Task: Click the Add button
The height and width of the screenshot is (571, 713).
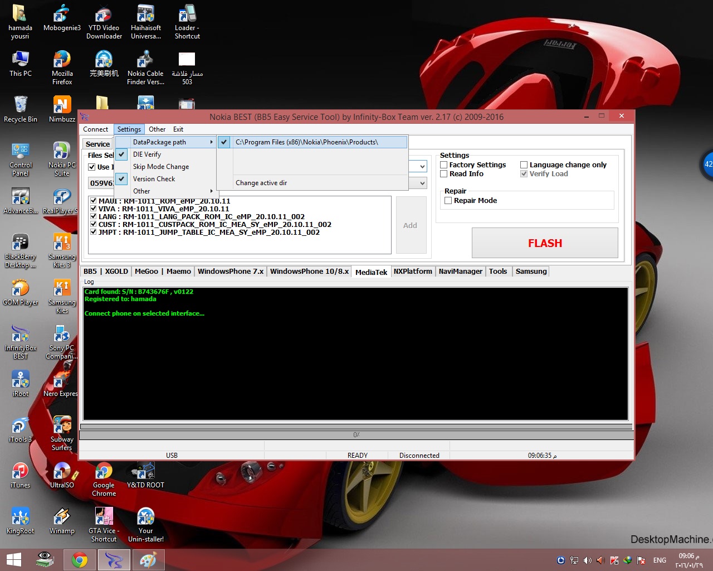Action: [x=411, y=225]
